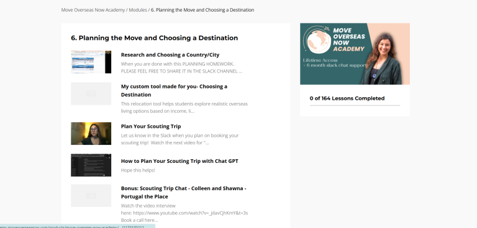Open Plan Your Scouting Trip lesson
The width and height of the screenshot is (477, 228).
(x=151, y=126)
